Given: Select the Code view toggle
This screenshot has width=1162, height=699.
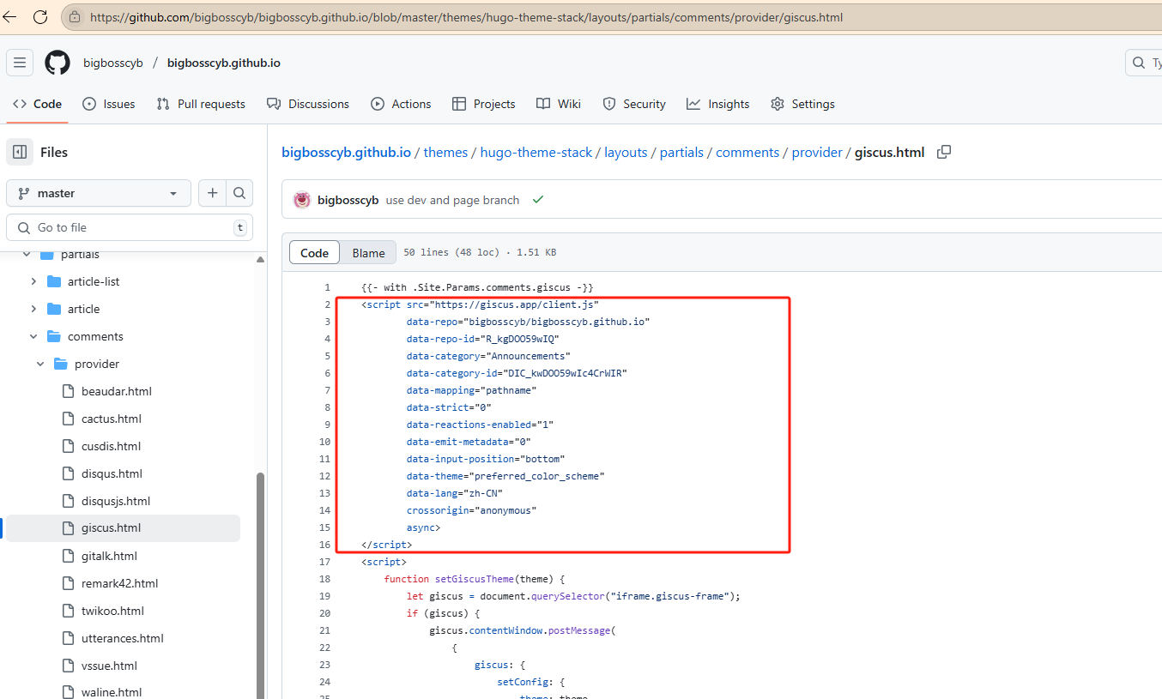Looking at the screenshot, I should pos(314,253).
